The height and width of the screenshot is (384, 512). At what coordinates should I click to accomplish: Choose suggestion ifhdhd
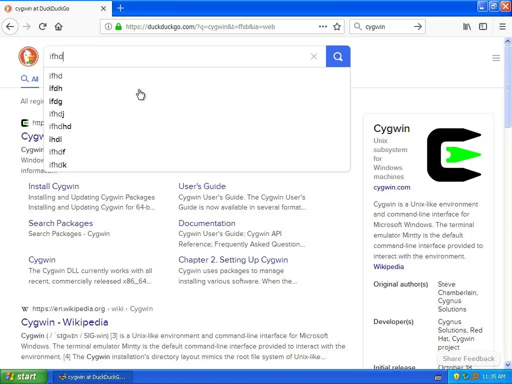[197, 126]
